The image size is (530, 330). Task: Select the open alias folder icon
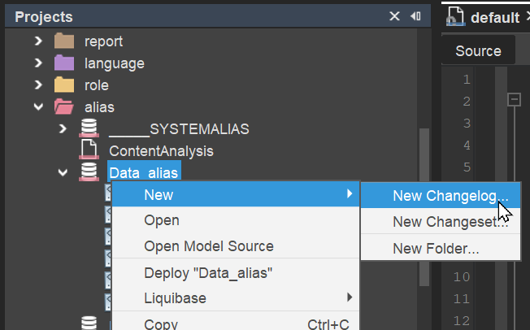[64, 106]
